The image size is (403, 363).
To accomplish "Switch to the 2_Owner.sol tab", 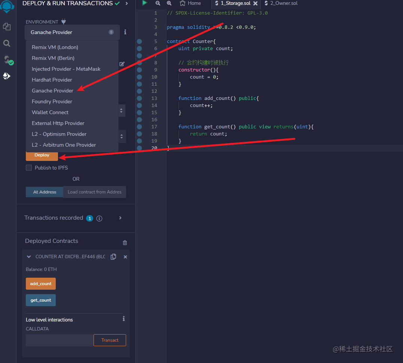I will tap(281, 3).
